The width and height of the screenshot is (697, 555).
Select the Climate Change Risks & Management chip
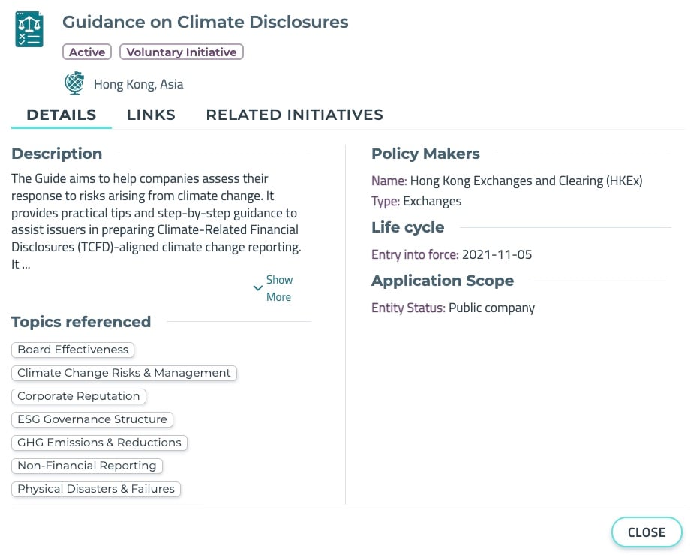[122, 373]
